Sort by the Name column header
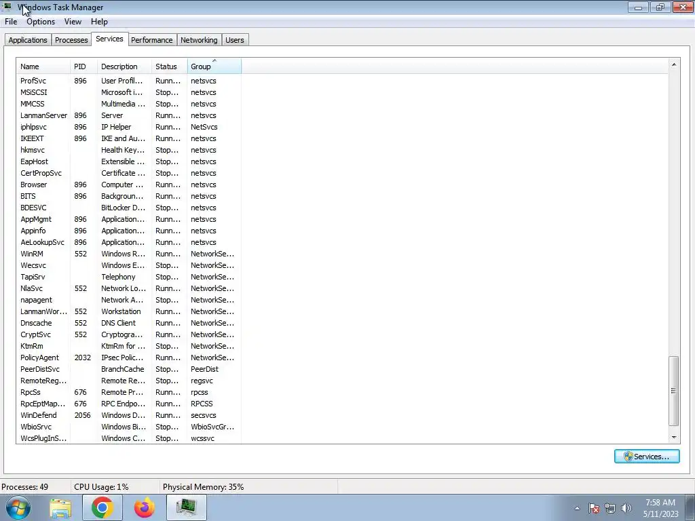 coord(43,66)
